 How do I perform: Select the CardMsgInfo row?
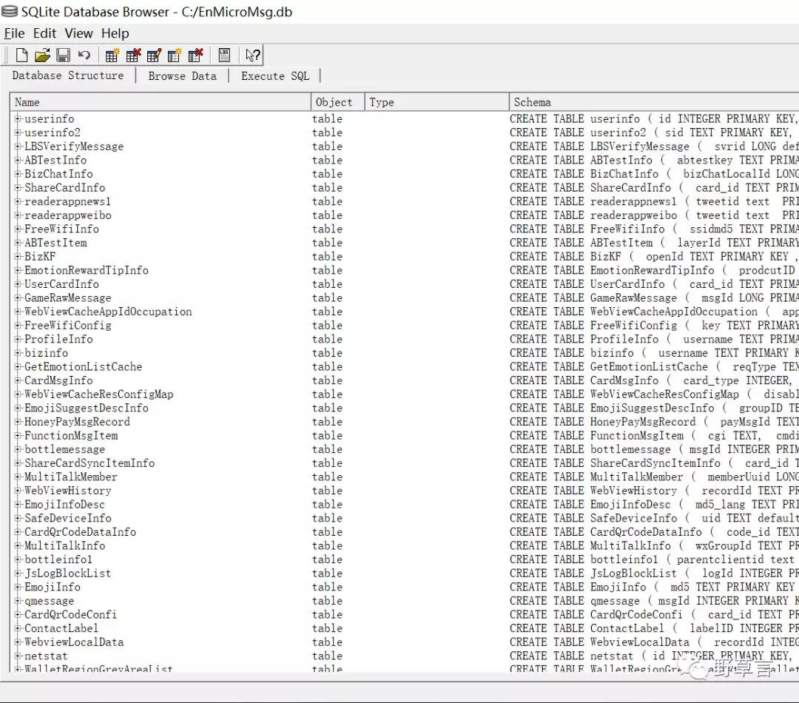(405, 380)
